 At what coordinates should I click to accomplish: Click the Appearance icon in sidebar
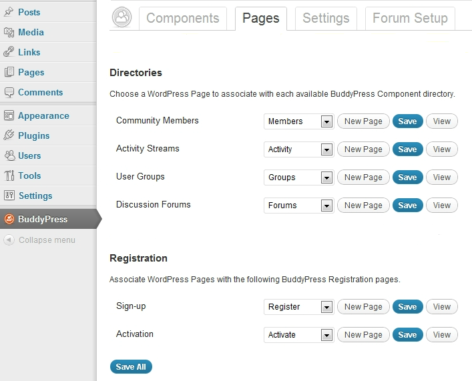coord(9,115)
